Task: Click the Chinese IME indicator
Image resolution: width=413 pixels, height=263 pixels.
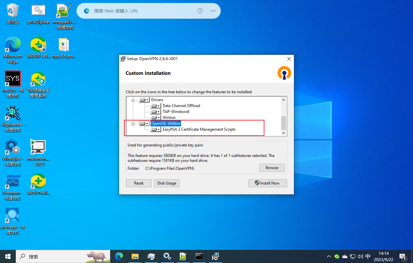Action: pos(368,256)
